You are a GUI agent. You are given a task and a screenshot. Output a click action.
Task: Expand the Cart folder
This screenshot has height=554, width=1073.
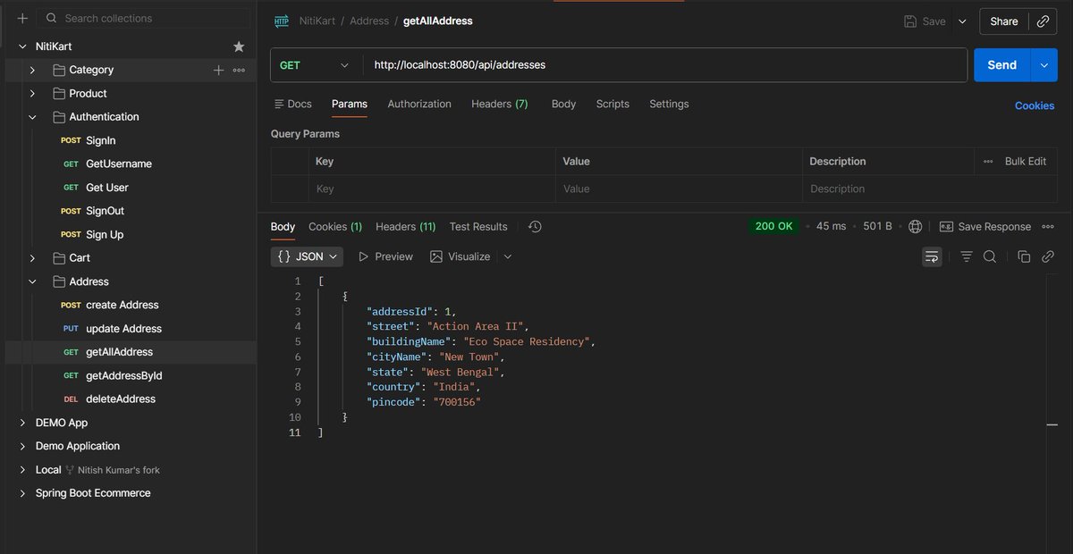pos(32,258)
